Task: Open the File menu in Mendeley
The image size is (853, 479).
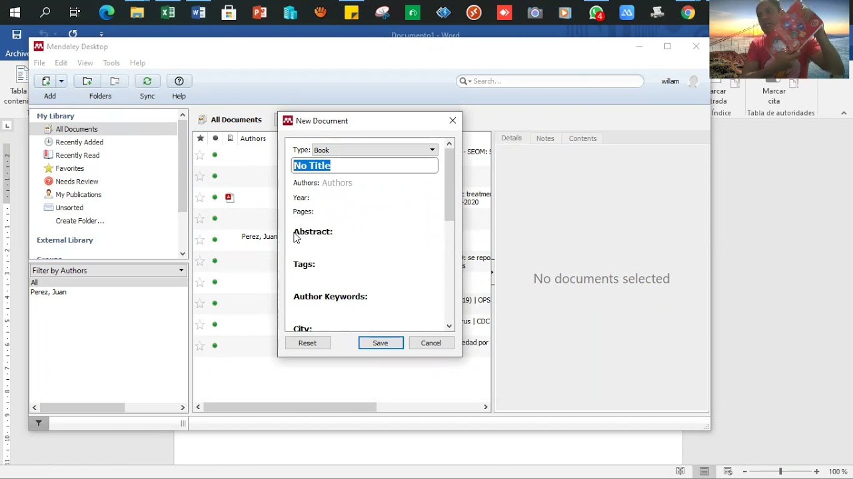Action: tap(39, 63)
